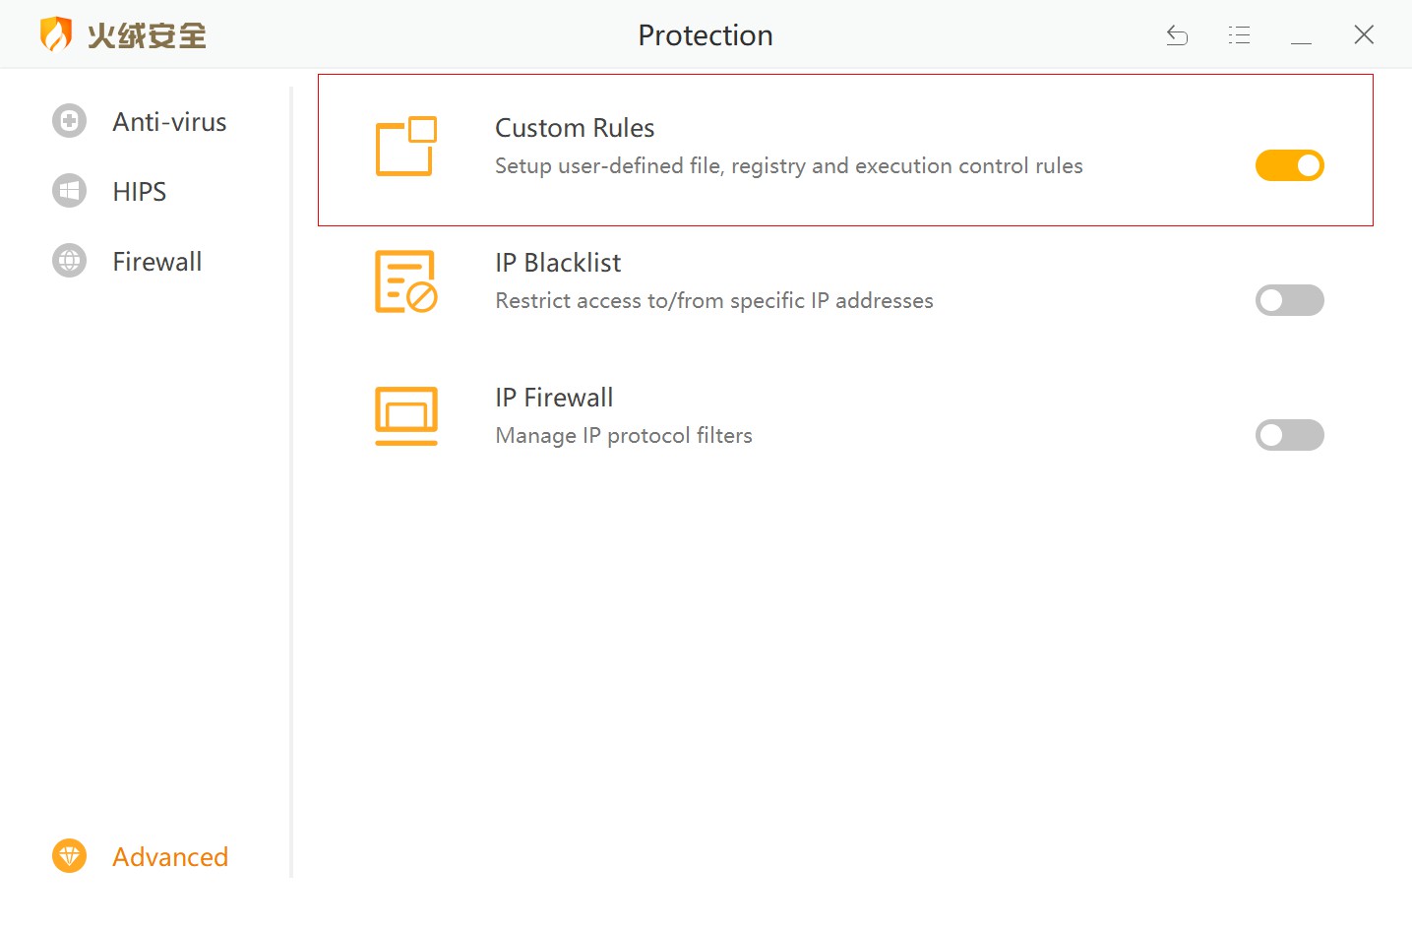This screenshot has height=930, width=1412.
Task: Open the Custom Rules title link
Action: point(575,128)
